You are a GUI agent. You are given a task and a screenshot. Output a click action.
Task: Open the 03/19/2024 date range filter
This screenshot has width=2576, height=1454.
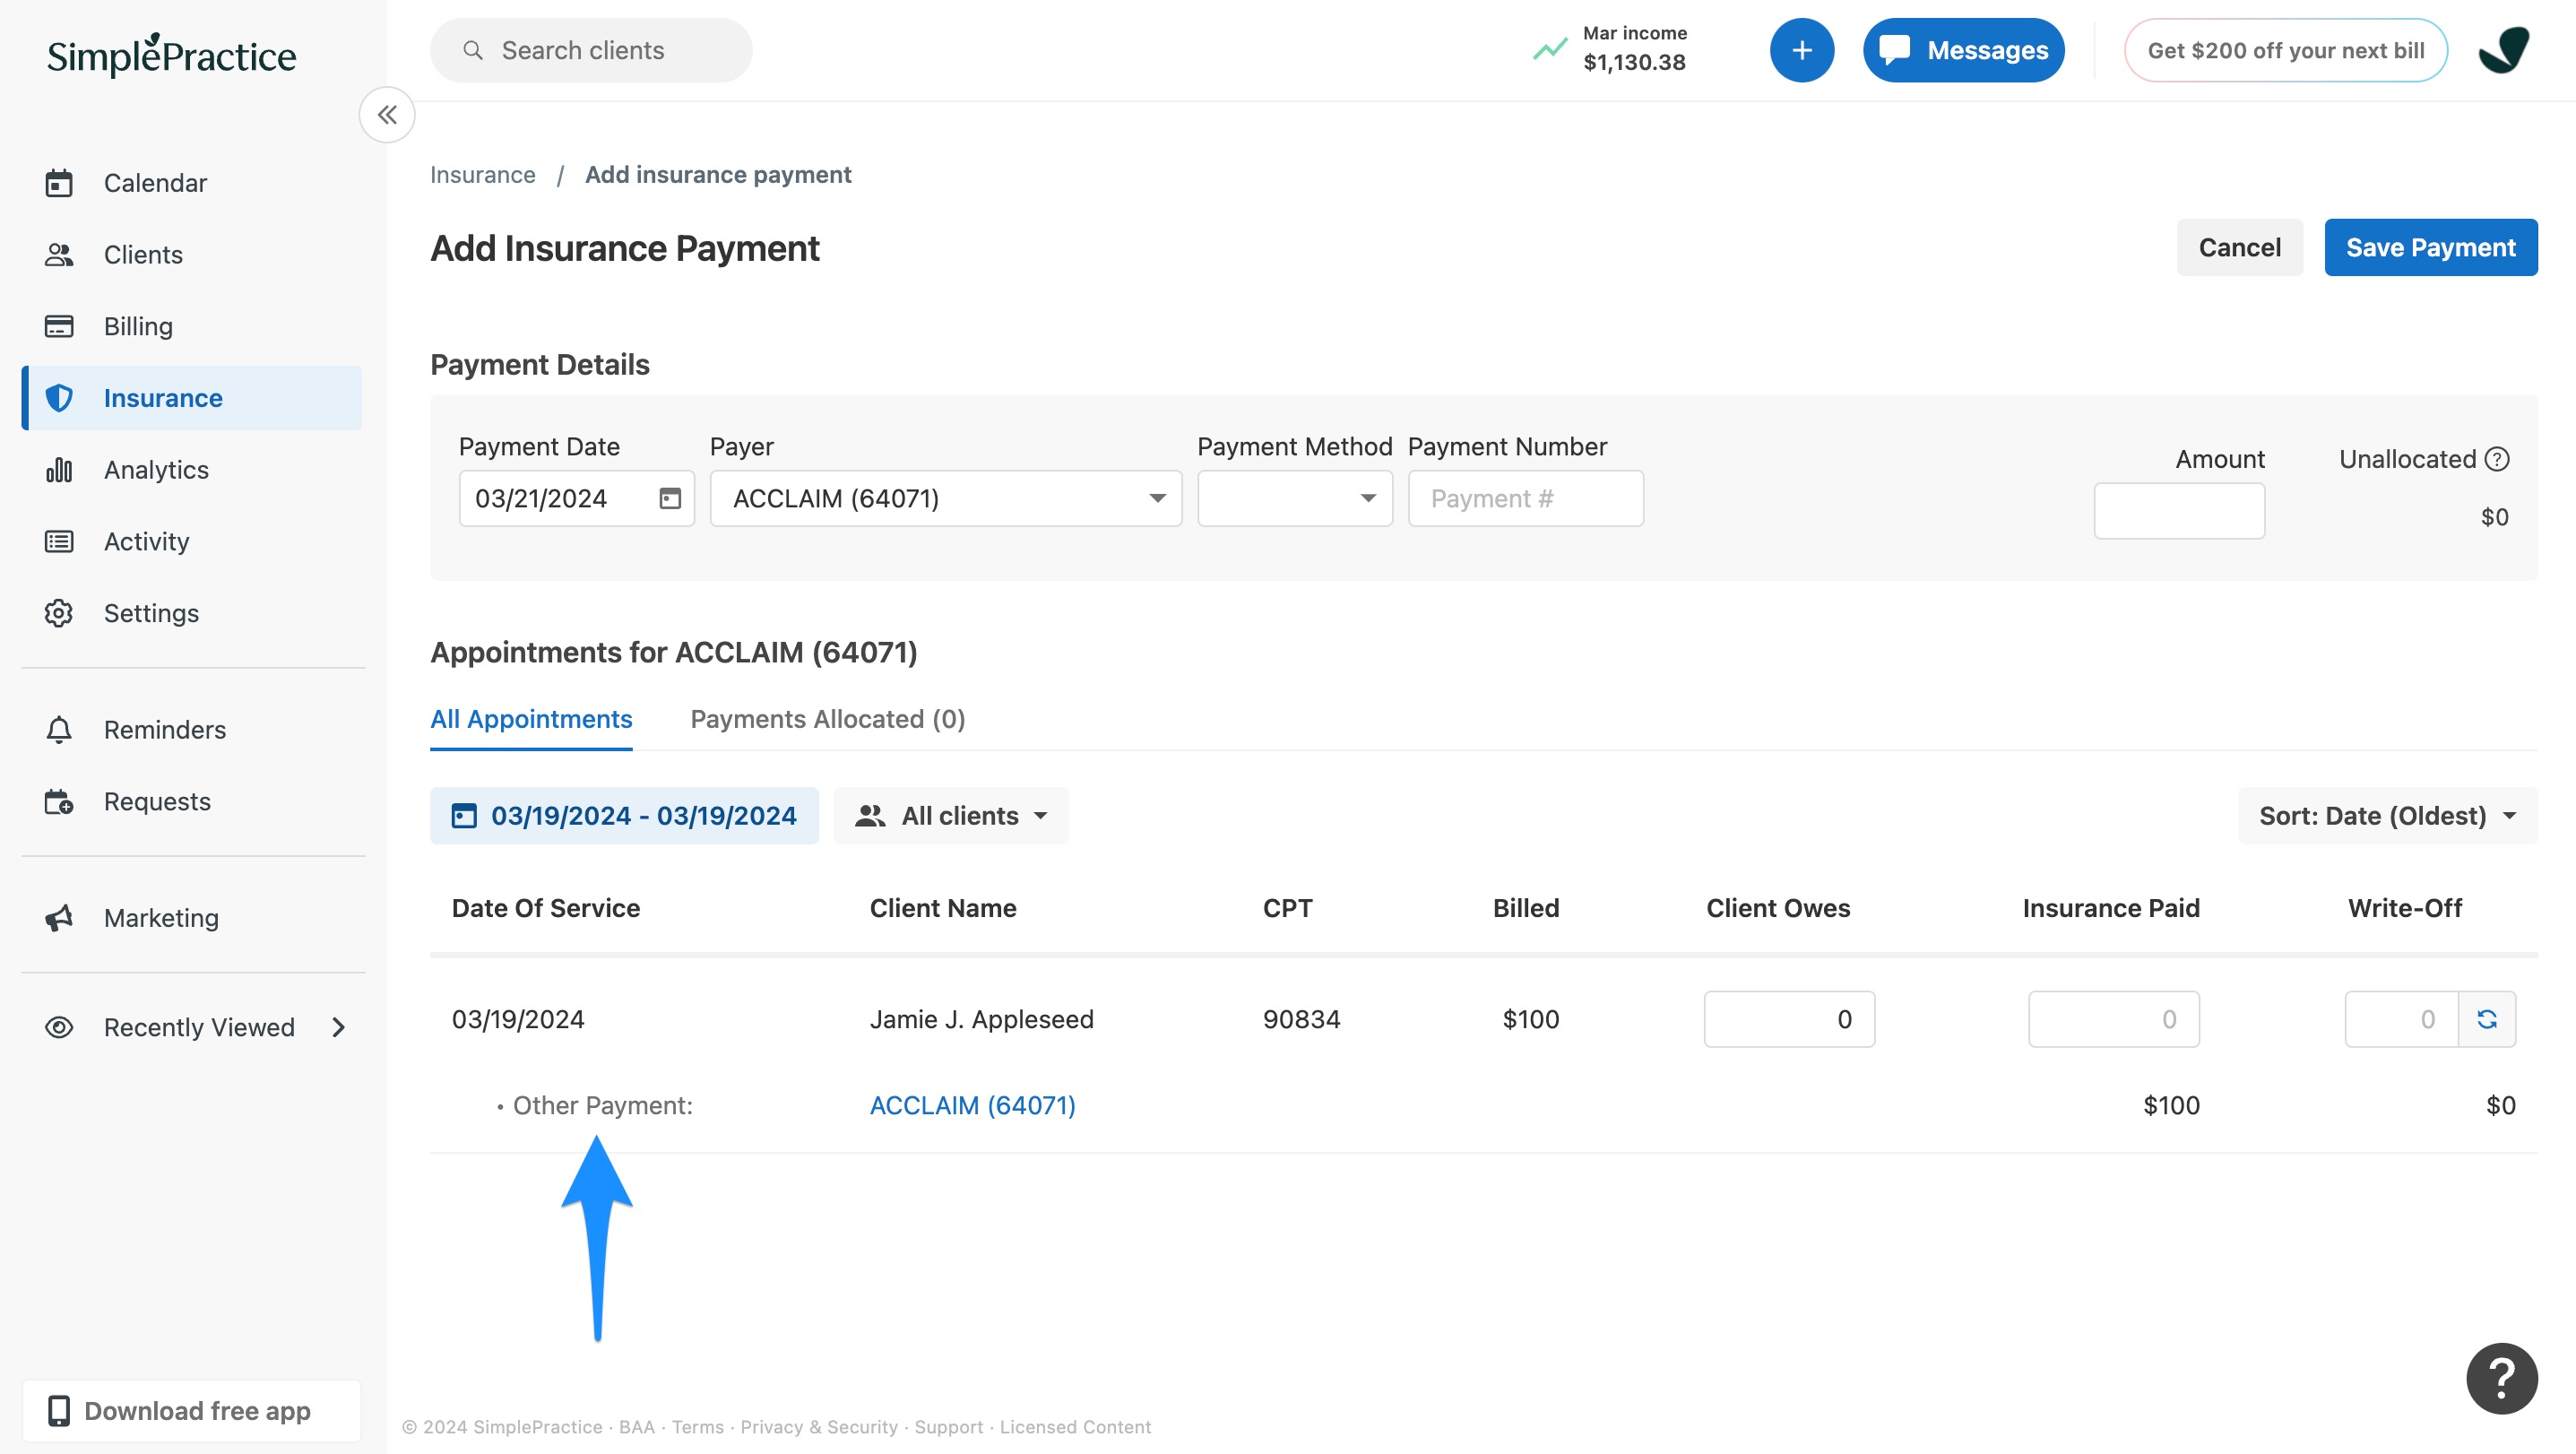(624, 816)
